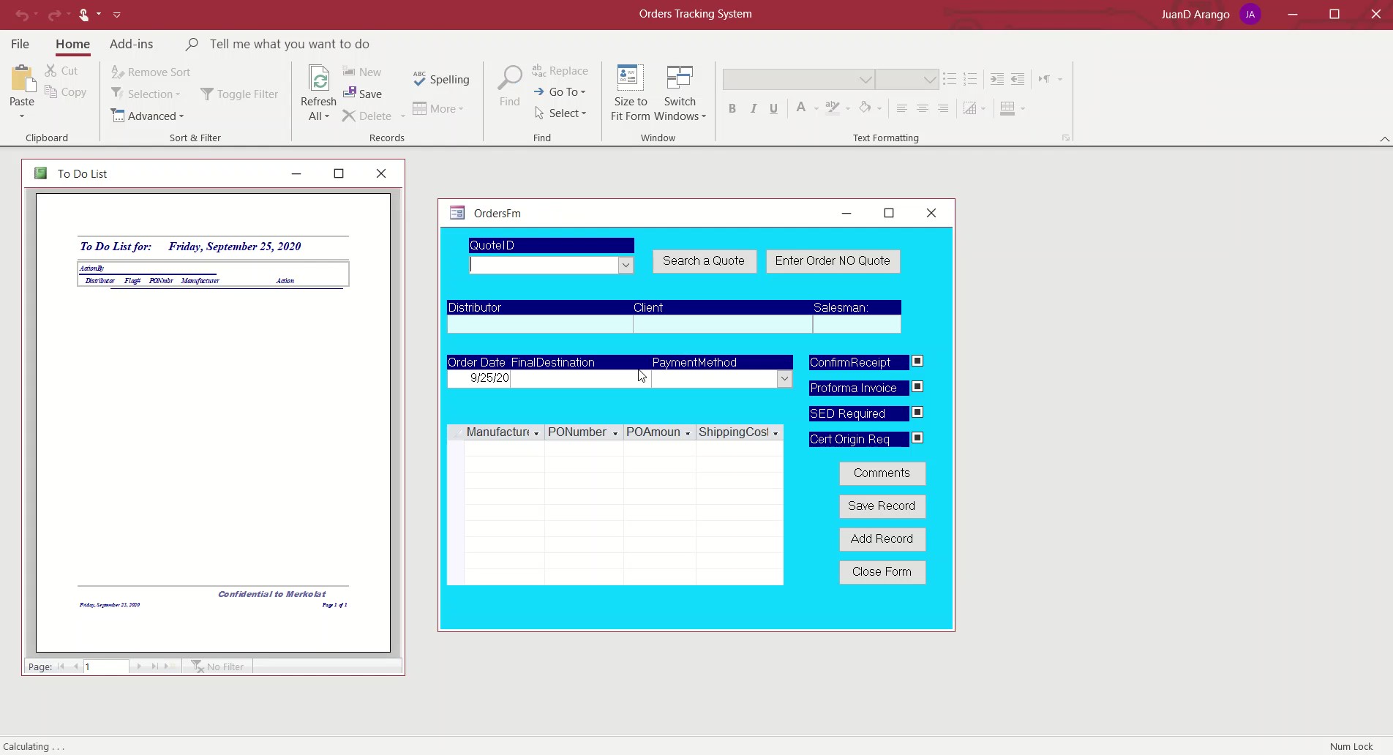Click Size to Fit Form icon
Image resolution: width=1393 pixels, height=755 pixels.
point(630,78)
